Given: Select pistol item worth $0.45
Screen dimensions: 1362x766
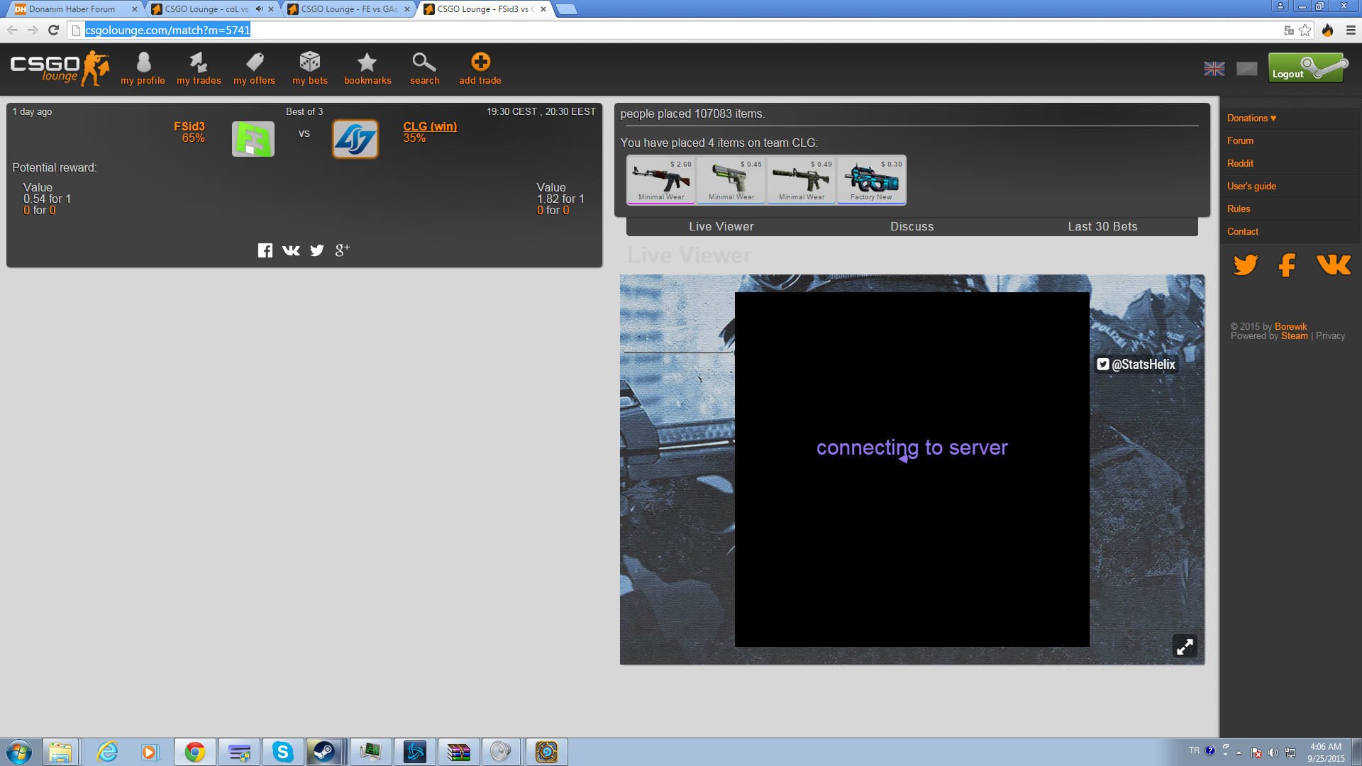Looking at the screenshot, I should tap(731, 180).
